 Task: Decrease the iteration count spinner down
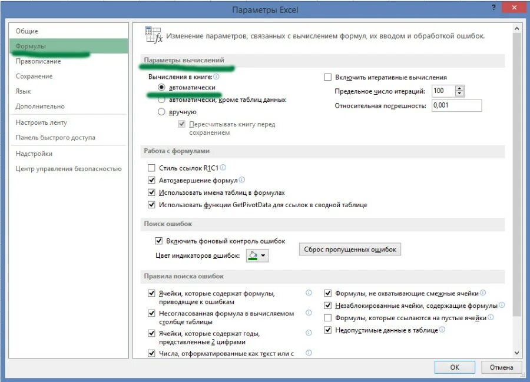(459, 94)
